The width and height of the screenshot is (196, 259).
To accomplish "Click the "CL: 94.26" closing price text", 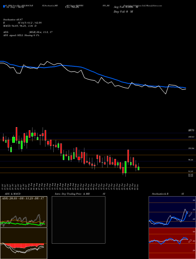I will click(71, 7).
